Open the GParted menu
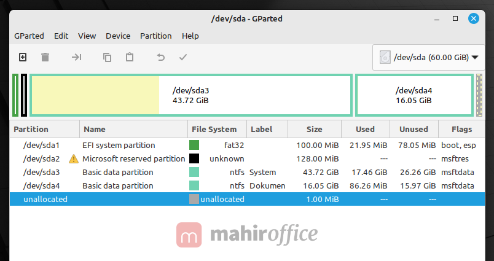 (x=29, y=36)
